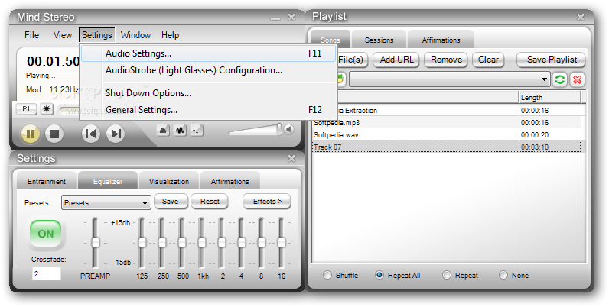The image size is (609, 307).
Task: Adjust the 4 kHz equalizer band slider
Action: click(242, 243)
